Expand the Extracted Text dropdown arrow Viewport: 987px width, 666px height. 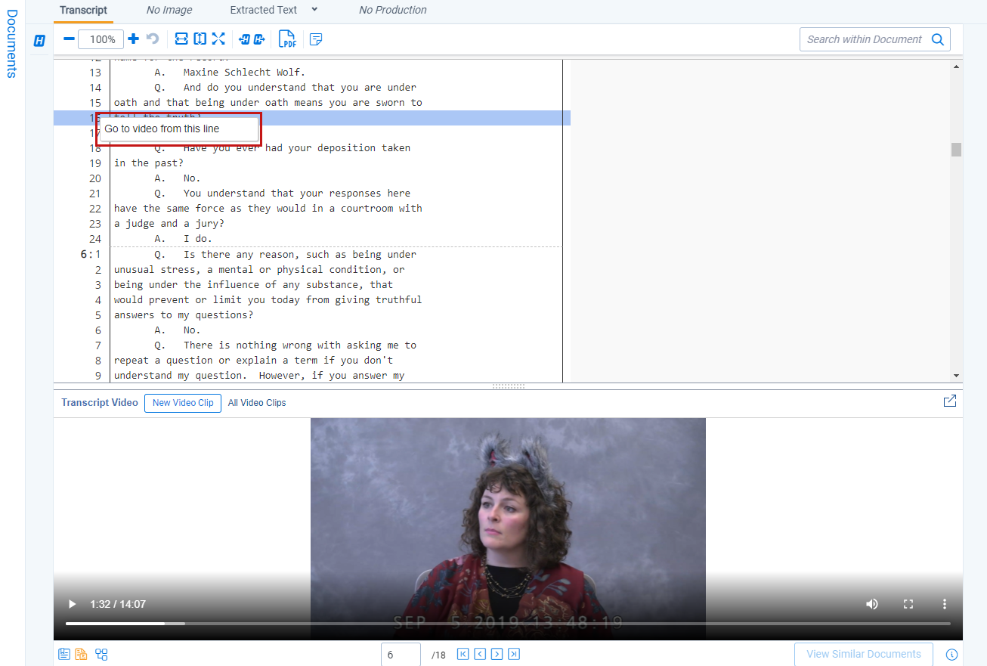tap(314, 9)
